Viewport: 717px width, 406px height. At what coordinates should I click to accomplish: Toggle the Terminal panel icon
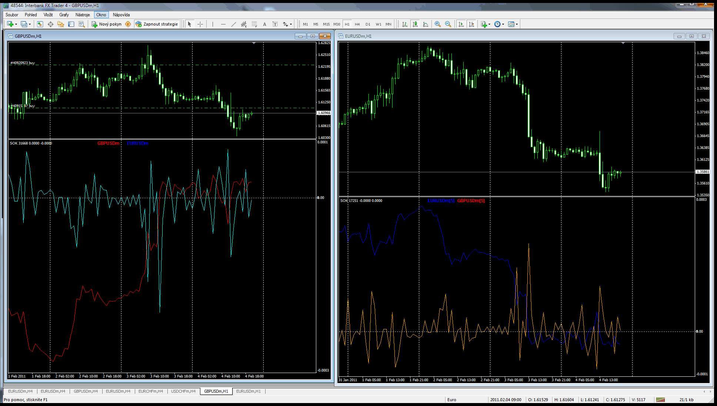click(71, 24)
